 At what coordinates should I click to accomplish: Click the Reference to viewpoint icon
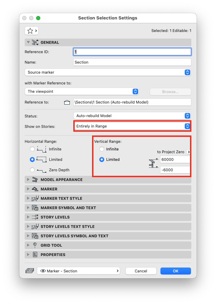[x=67, y=102]
